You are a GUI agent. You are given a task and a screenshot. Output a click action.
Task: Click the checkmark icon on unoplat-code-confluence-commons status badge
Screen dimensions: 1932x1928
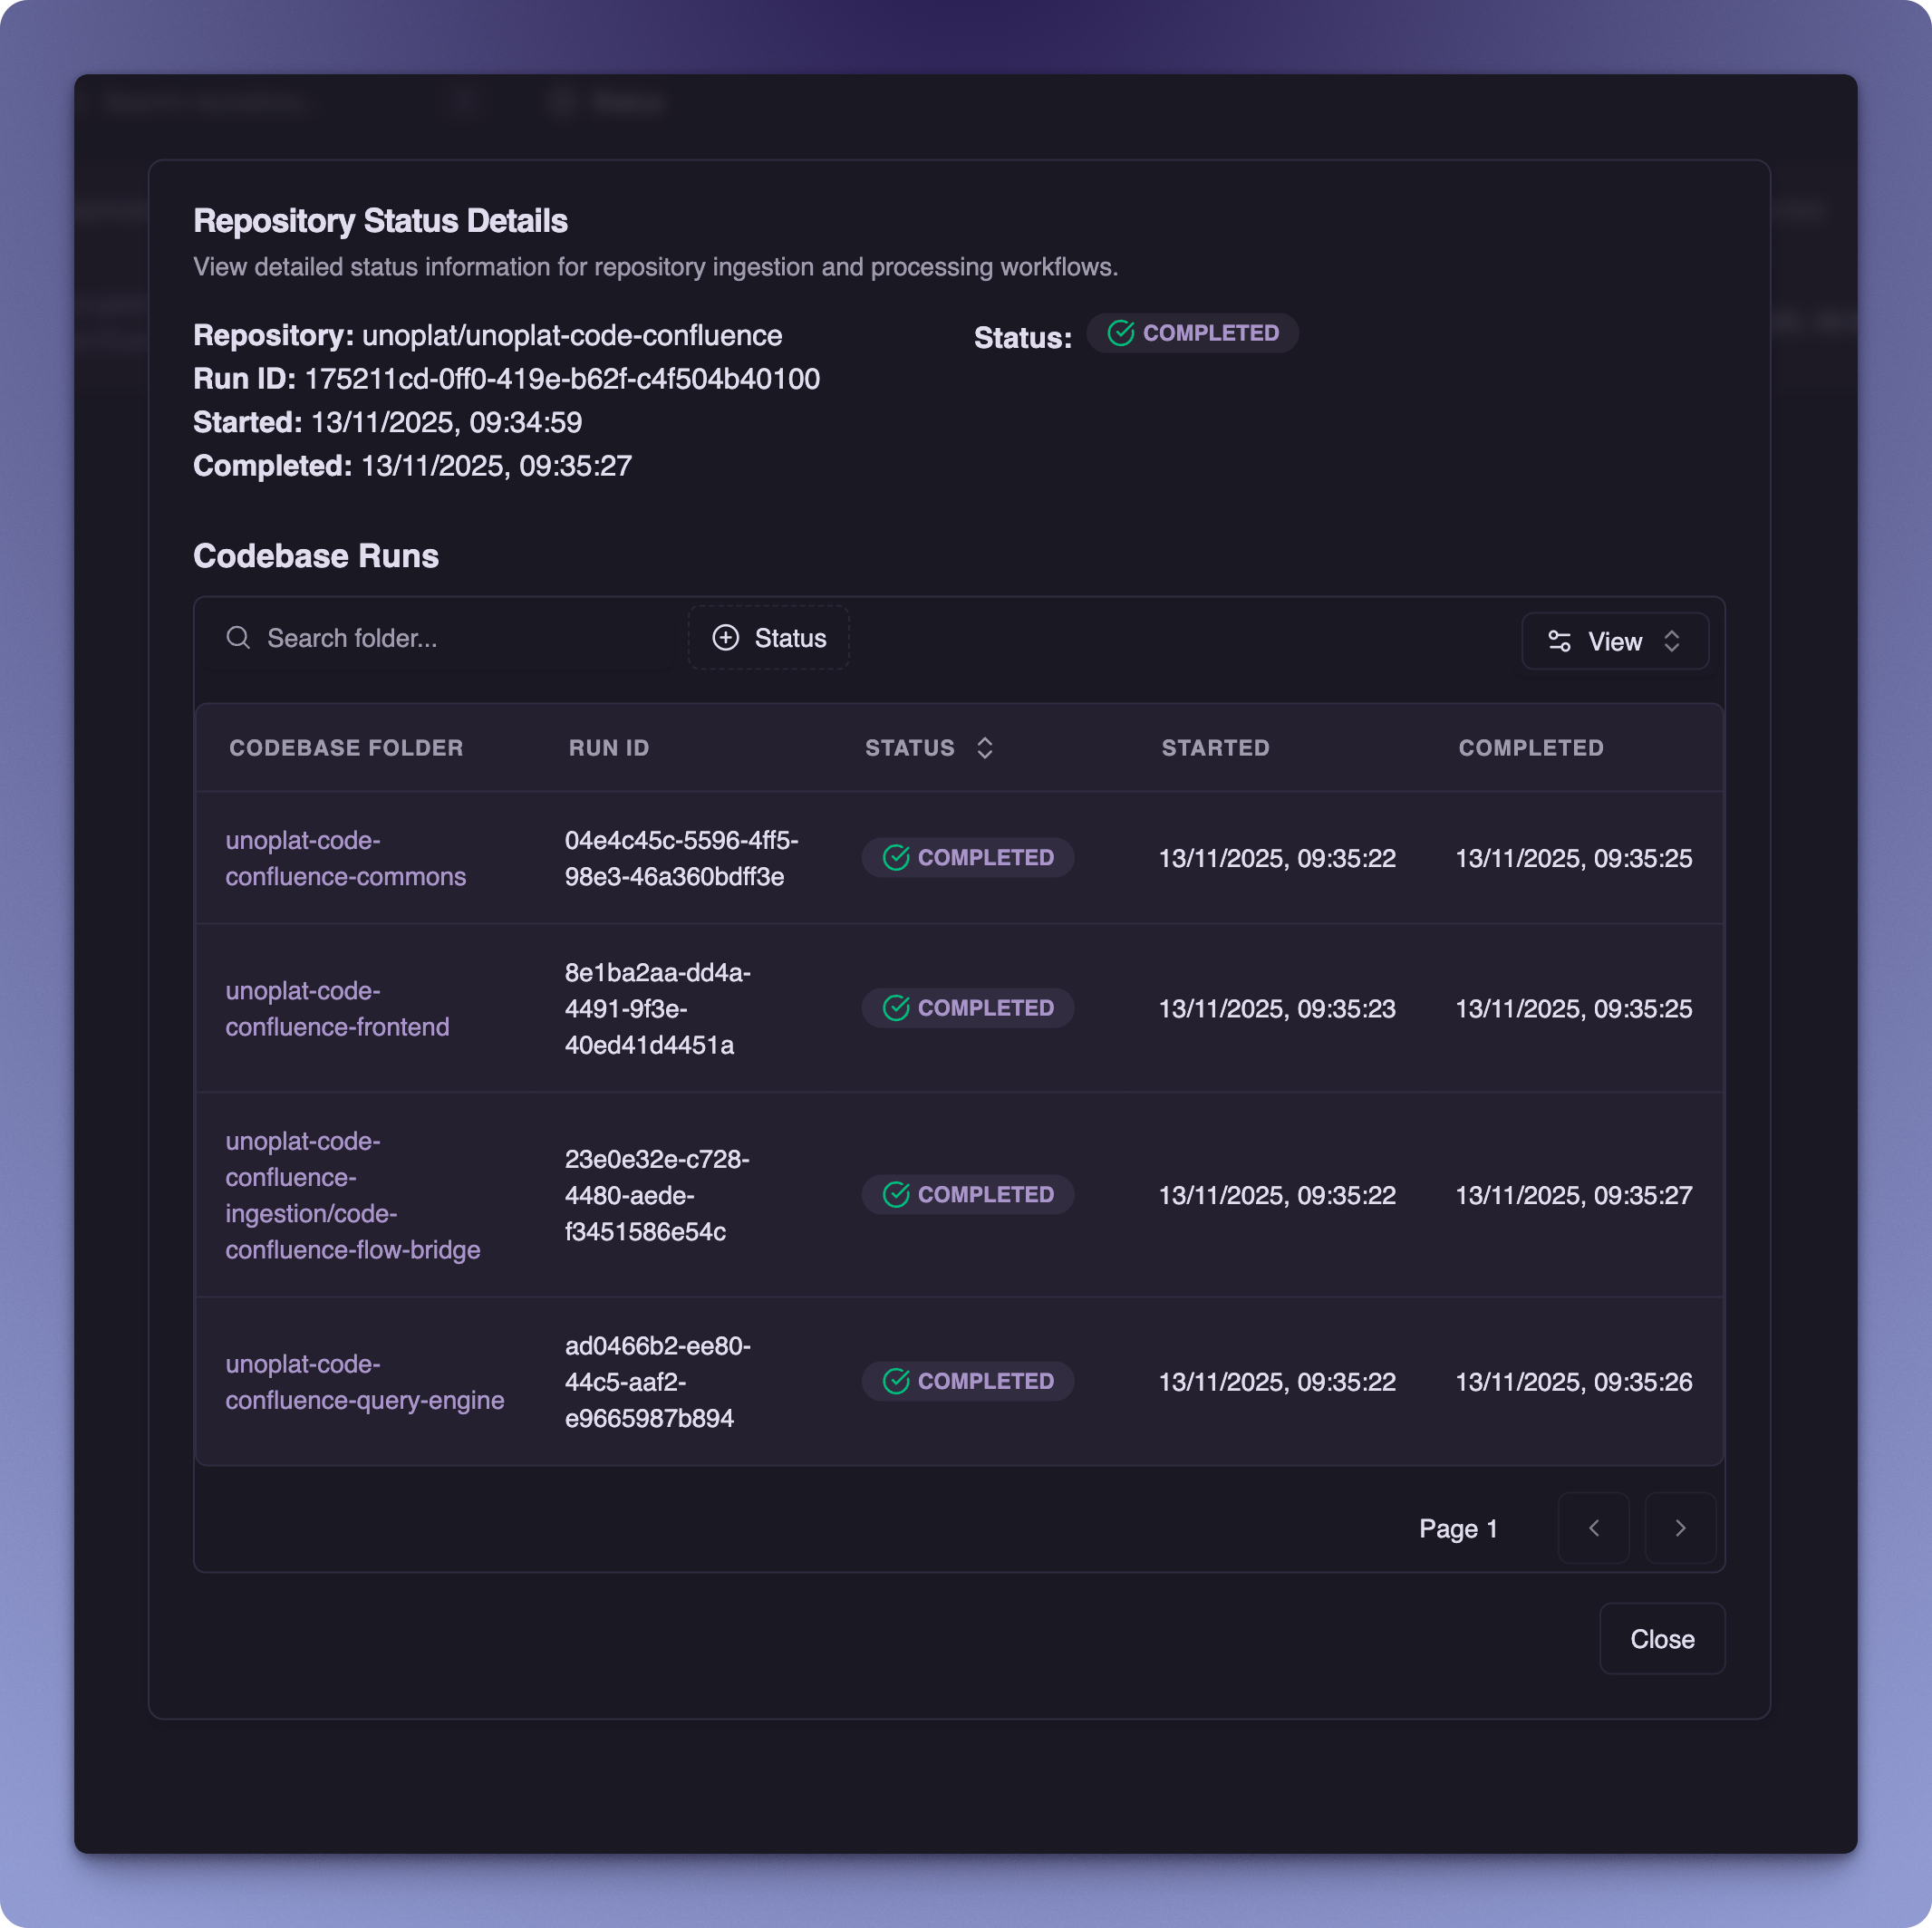pos(897,857)
